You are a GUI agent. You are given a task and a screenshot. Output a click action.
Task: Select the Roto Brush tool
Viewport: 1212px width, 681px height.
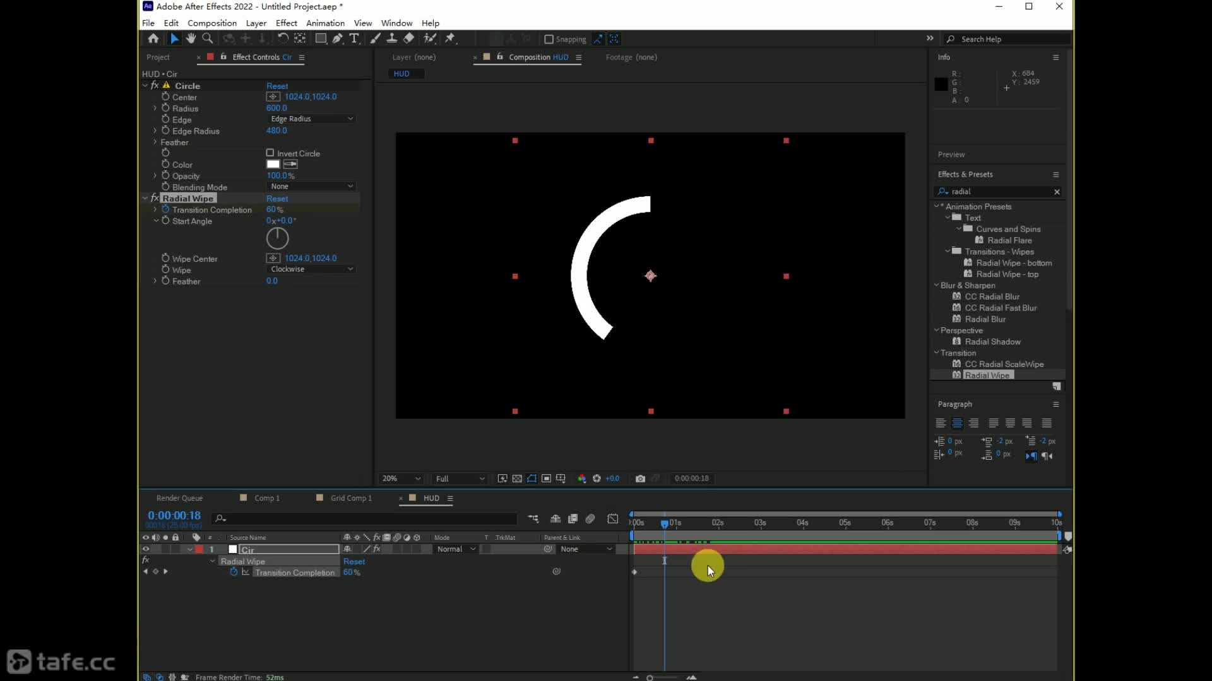pos(430,38)
